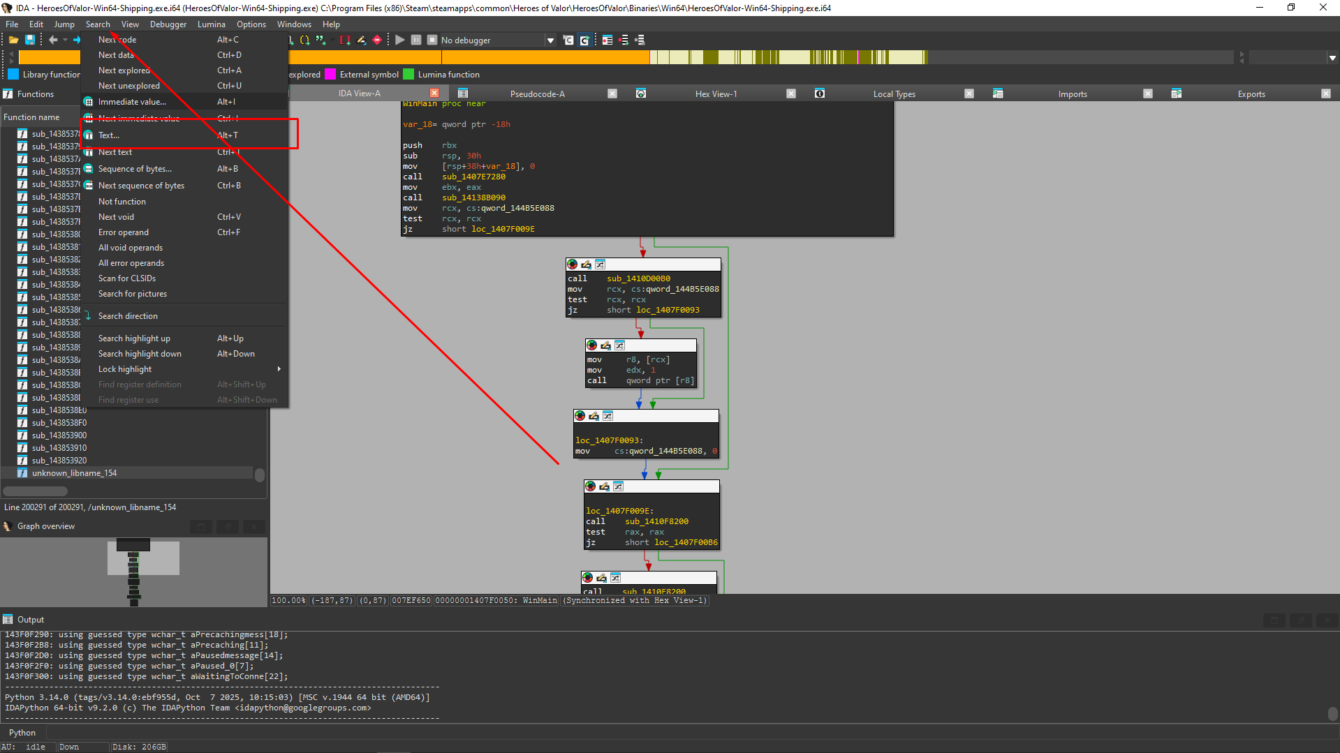Jump forward with blue right arrow
The height and width of the screenshot is (753, 1340).
[x=77, y=40]
